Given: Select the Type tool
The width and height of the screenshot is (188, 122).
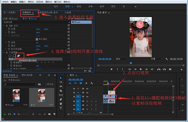Looking at the screenshot, I should point(61,108).
